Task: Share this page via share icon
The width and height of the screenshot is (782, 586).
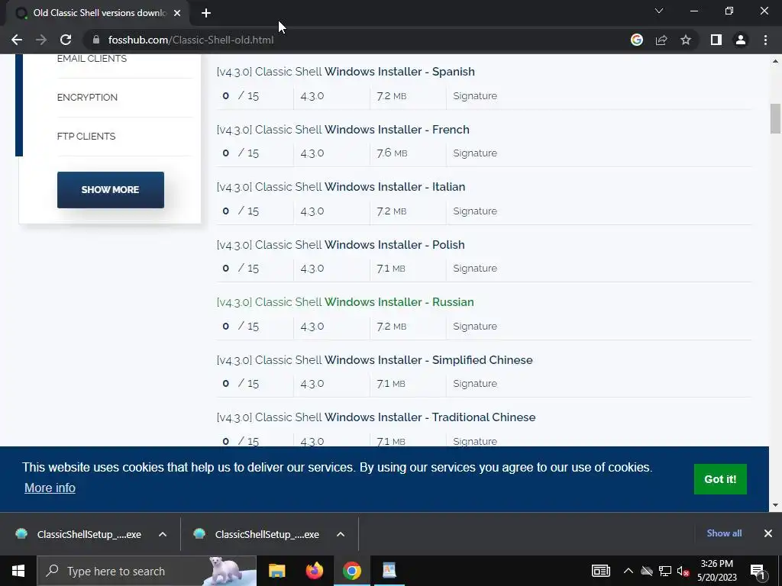Action: point(661,40)
